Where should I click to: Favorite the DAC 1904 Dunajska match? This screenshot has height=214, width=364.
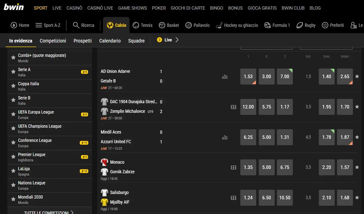tap(357, 107)
